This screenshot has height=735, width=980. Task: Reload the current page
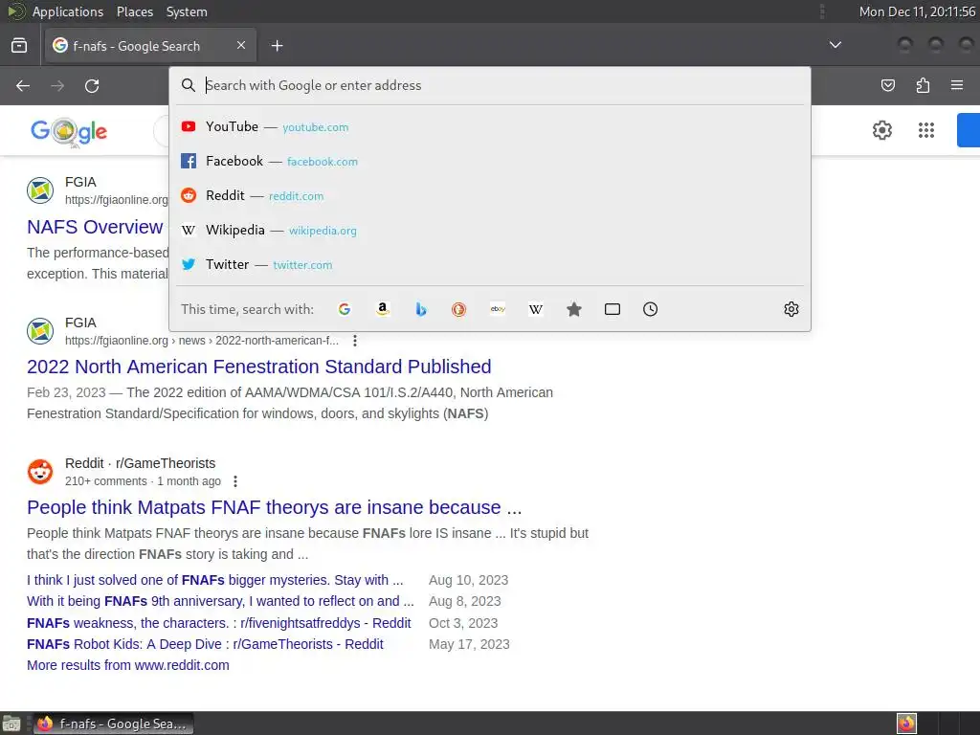[x=92, y=85]
